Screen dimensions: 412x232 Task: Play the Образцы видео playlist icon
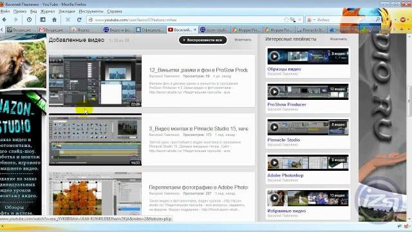[x=274, y=56]
